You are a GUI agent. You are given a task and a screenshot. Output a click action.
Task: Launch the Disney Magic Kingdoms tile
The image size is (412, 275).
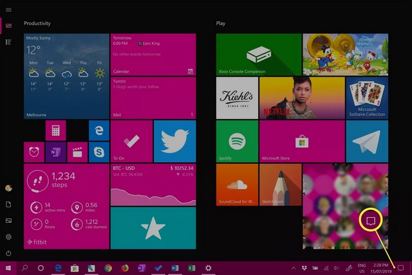[x=346, y=55]
